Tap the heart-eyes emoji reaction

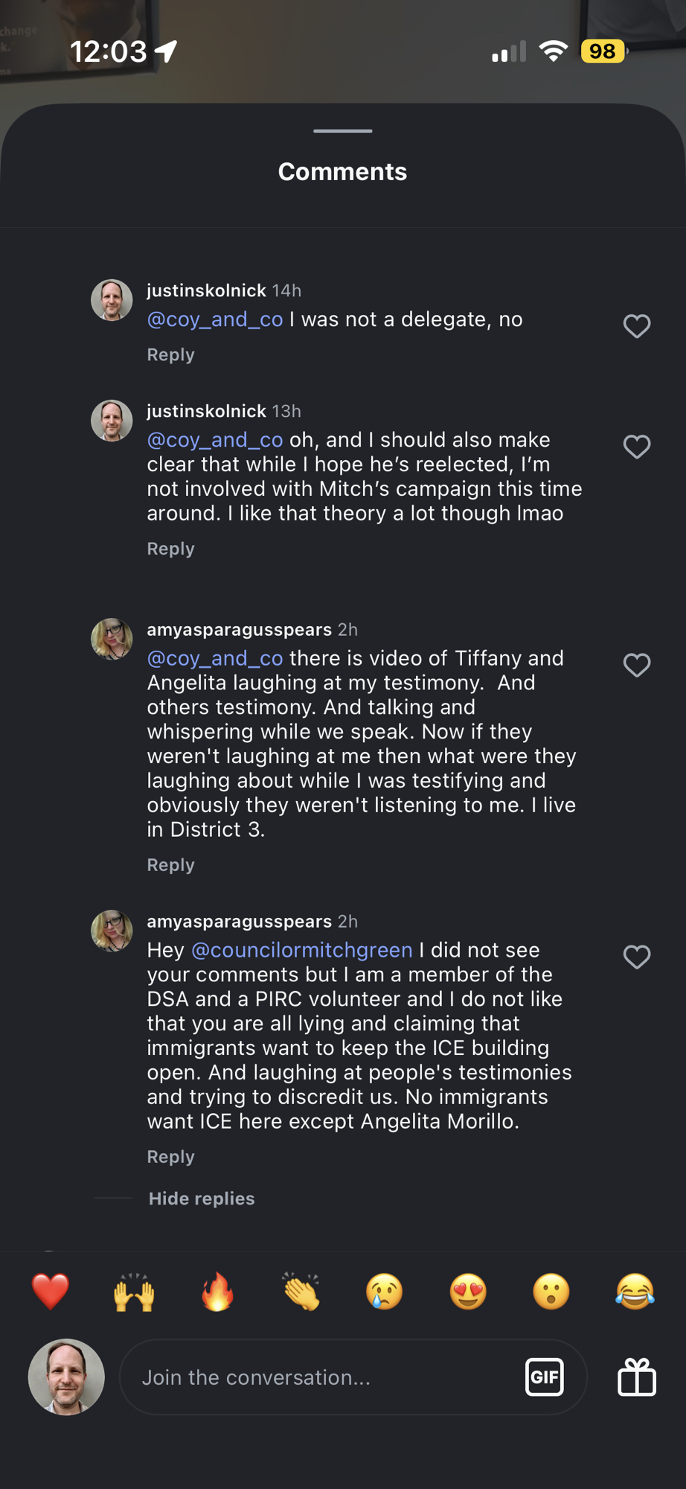click(468, 1291)
